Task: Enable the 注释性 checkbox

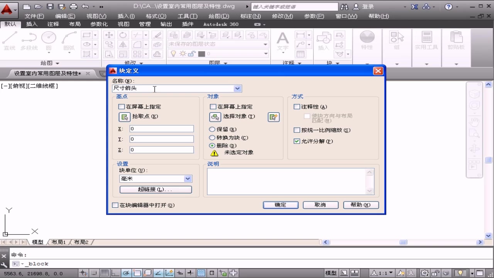Action: [x=296, y=107]
